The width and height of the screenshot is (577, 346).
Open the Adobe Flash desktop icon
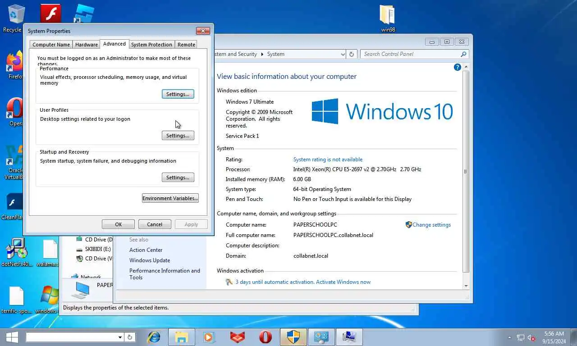pos(50,14)
